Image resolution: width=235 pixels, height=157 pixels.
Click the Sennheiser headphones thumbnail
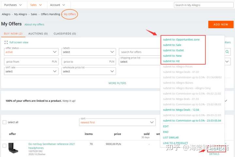[x=13, y=148]
